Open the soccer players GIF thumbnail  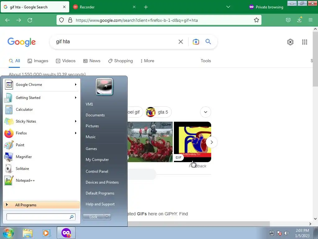(150, 142)
